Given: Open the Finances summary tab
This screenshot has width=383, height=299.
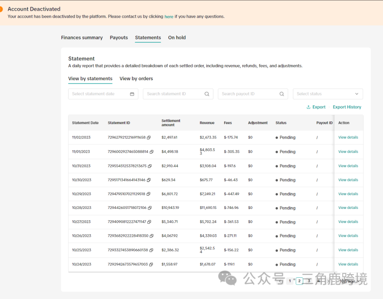Looking at the screenshot, I should coord(82,38).
